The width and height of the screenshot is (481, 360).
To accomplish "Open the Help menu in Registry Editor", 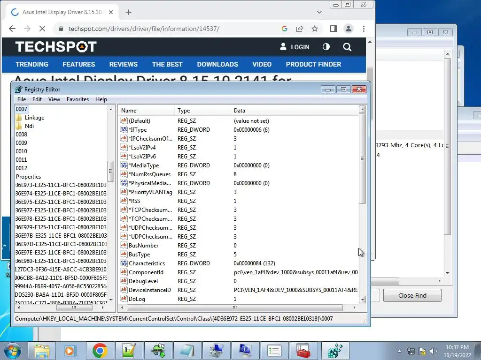I will 101,99.
